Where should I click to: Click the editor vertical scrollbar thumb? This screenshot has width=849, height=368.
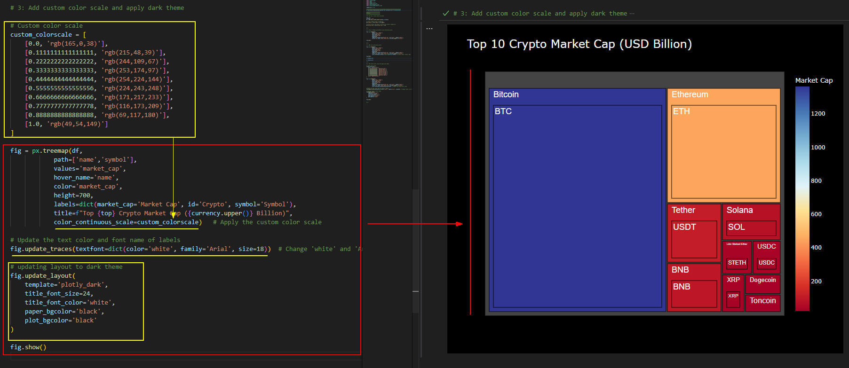click(x=415, y=251)
